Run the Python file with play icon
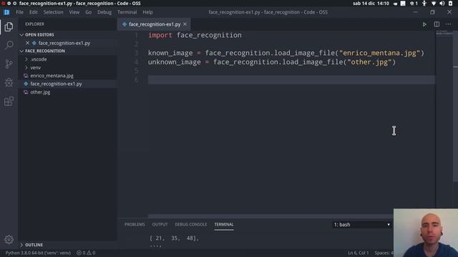 (x=424, y=24)
